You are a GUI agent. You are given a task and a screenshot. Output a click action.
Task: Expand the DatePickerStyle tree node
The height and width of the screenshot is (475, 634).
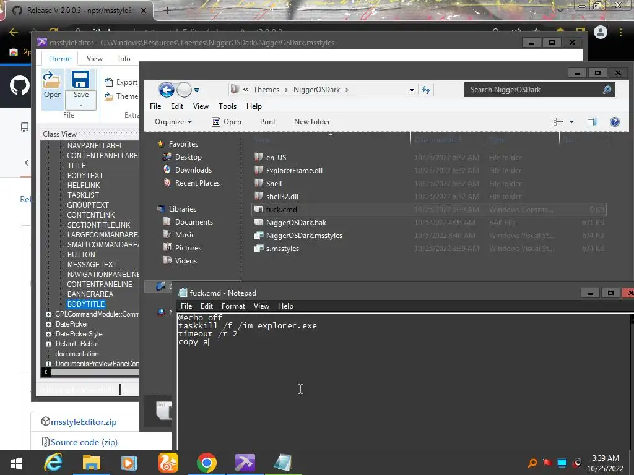point(48,334)
